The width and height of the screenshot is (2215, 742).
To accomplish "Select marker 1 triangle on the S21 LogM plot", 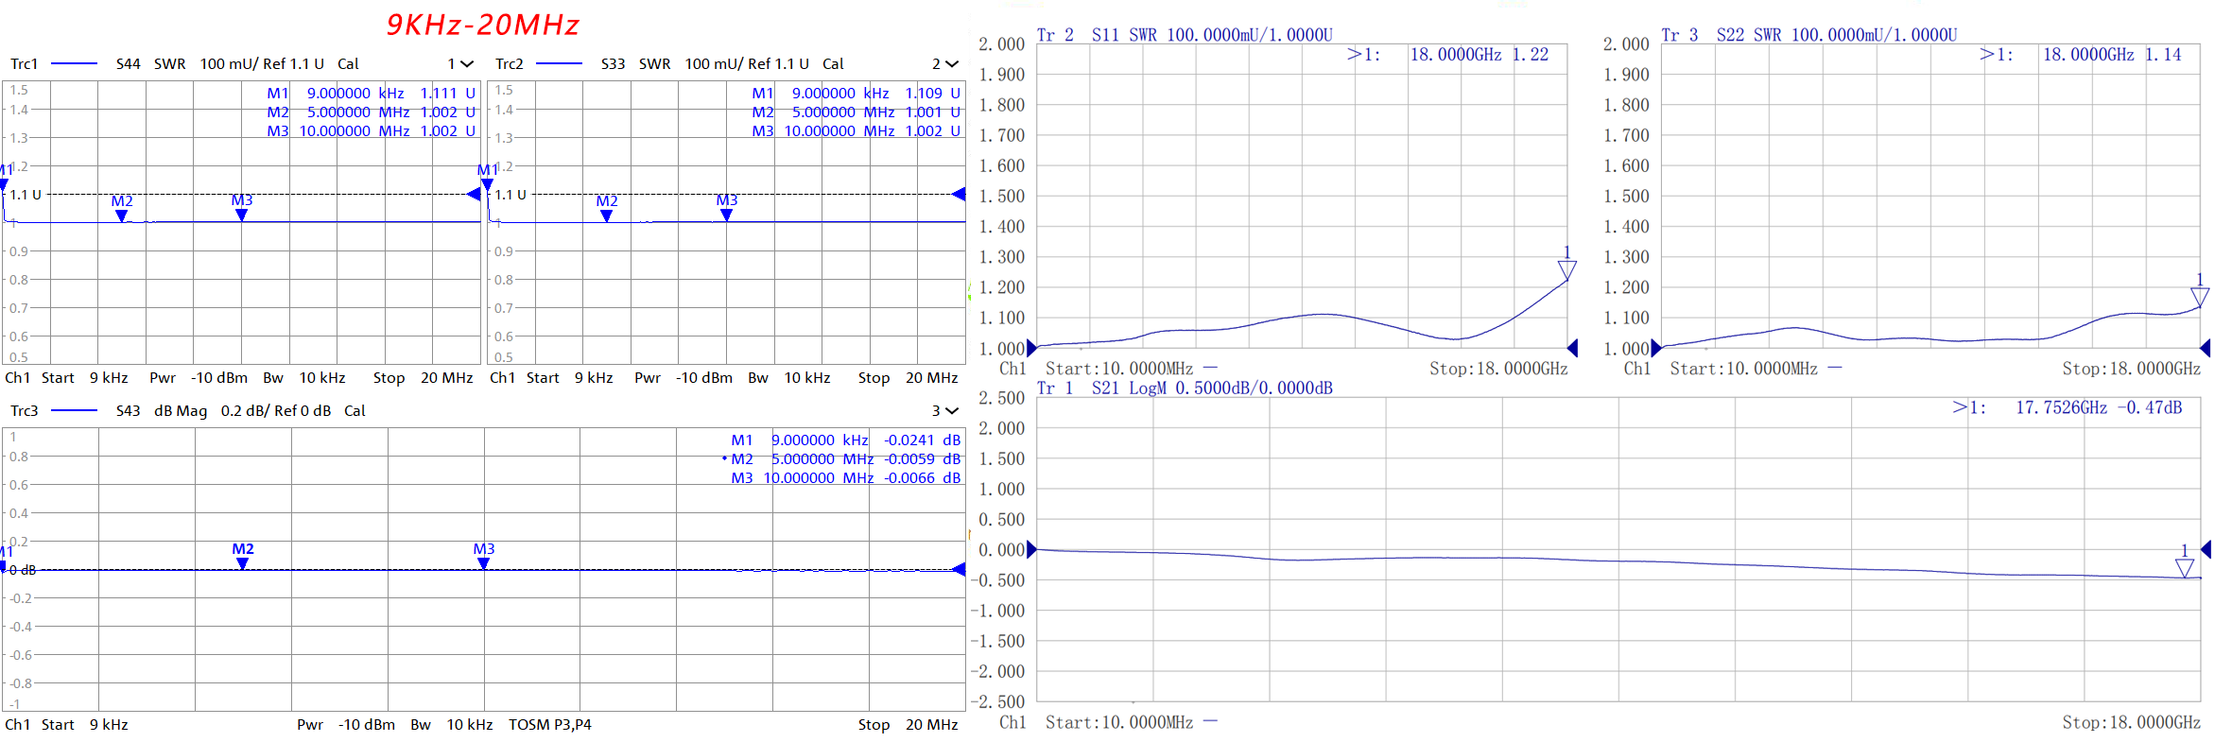I will pos(2185,567).
